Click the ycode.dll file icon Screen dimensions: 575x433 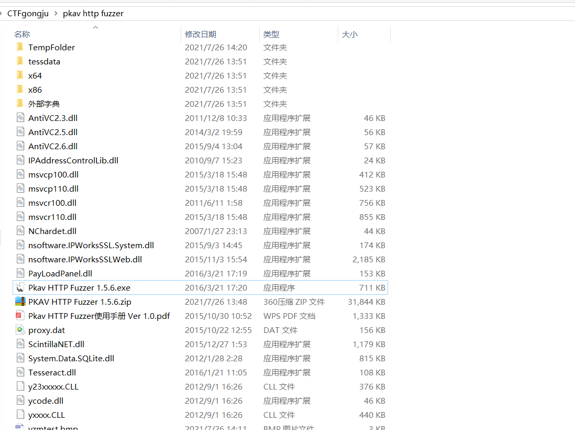[x=20, y=401]
